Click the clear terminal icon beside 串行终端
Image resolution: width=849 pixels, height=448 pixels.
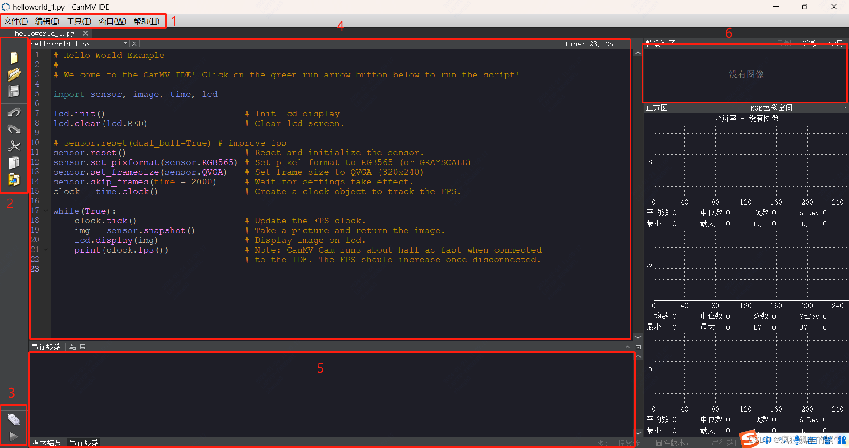(x=73, y=347)
